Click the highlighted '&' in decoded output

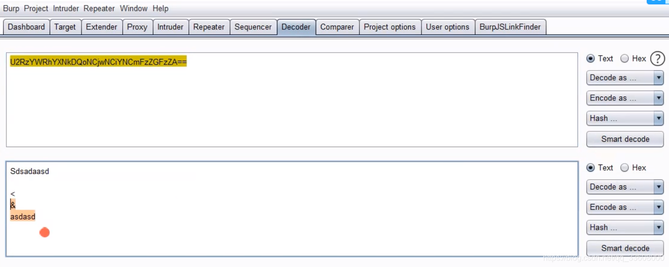point(13,205)
